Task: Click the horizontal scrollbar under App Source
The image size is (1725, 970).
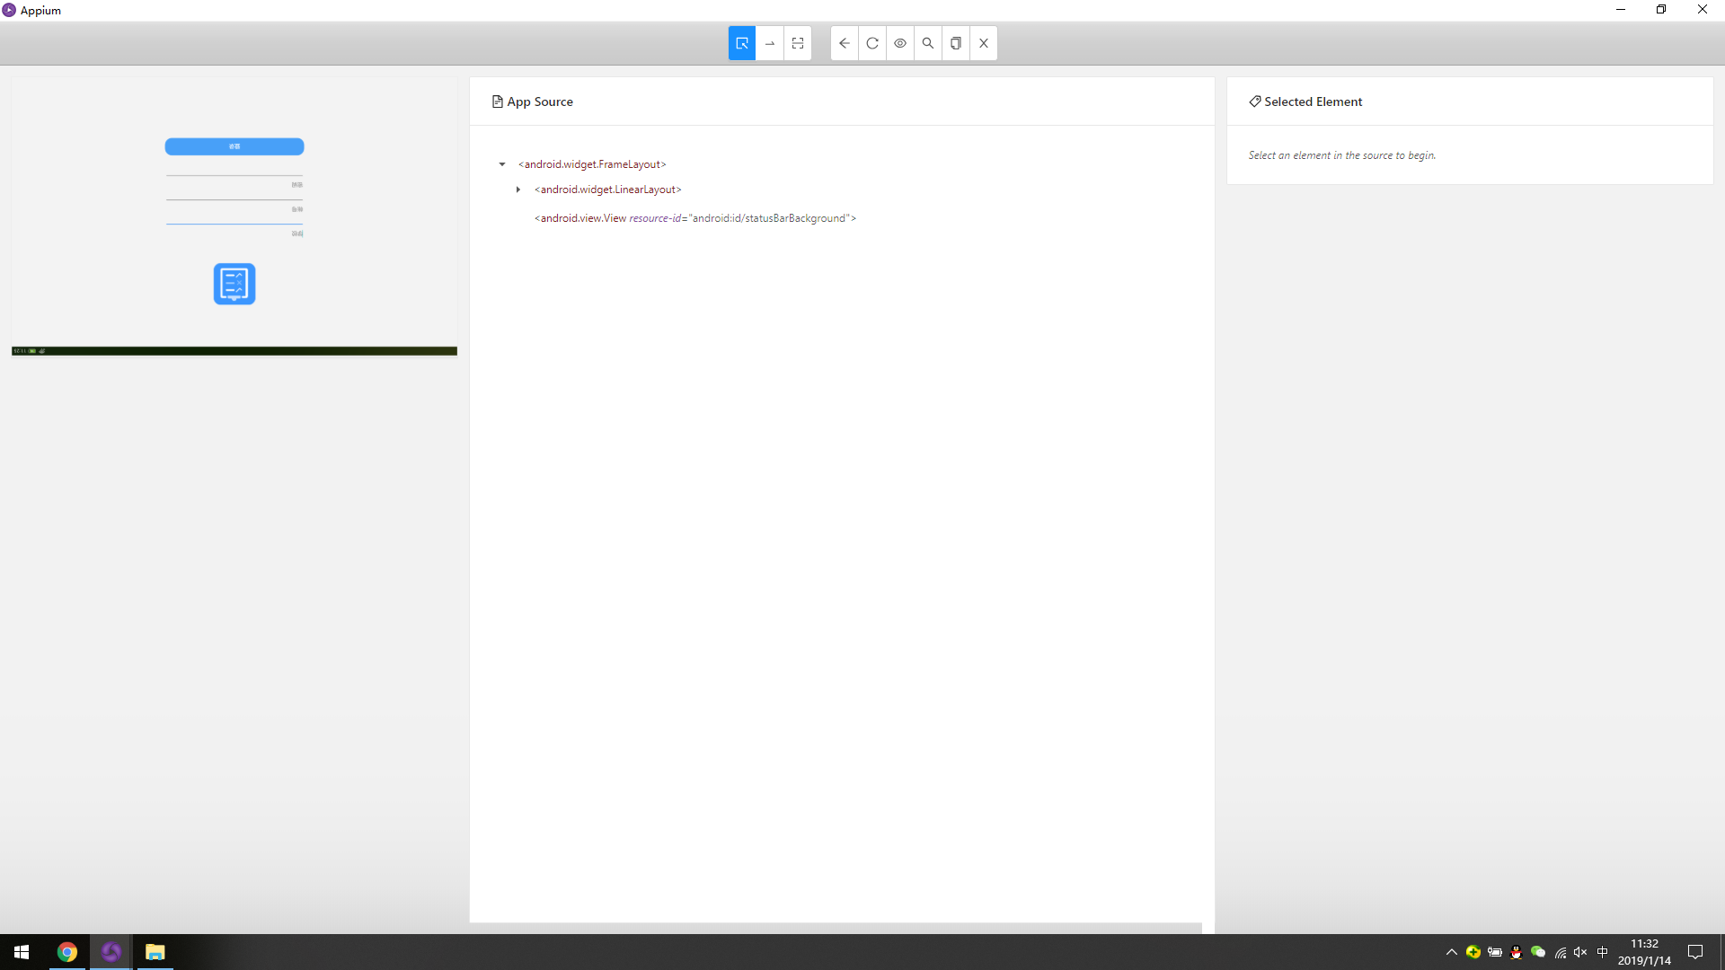Action: [x=836, y=928]
